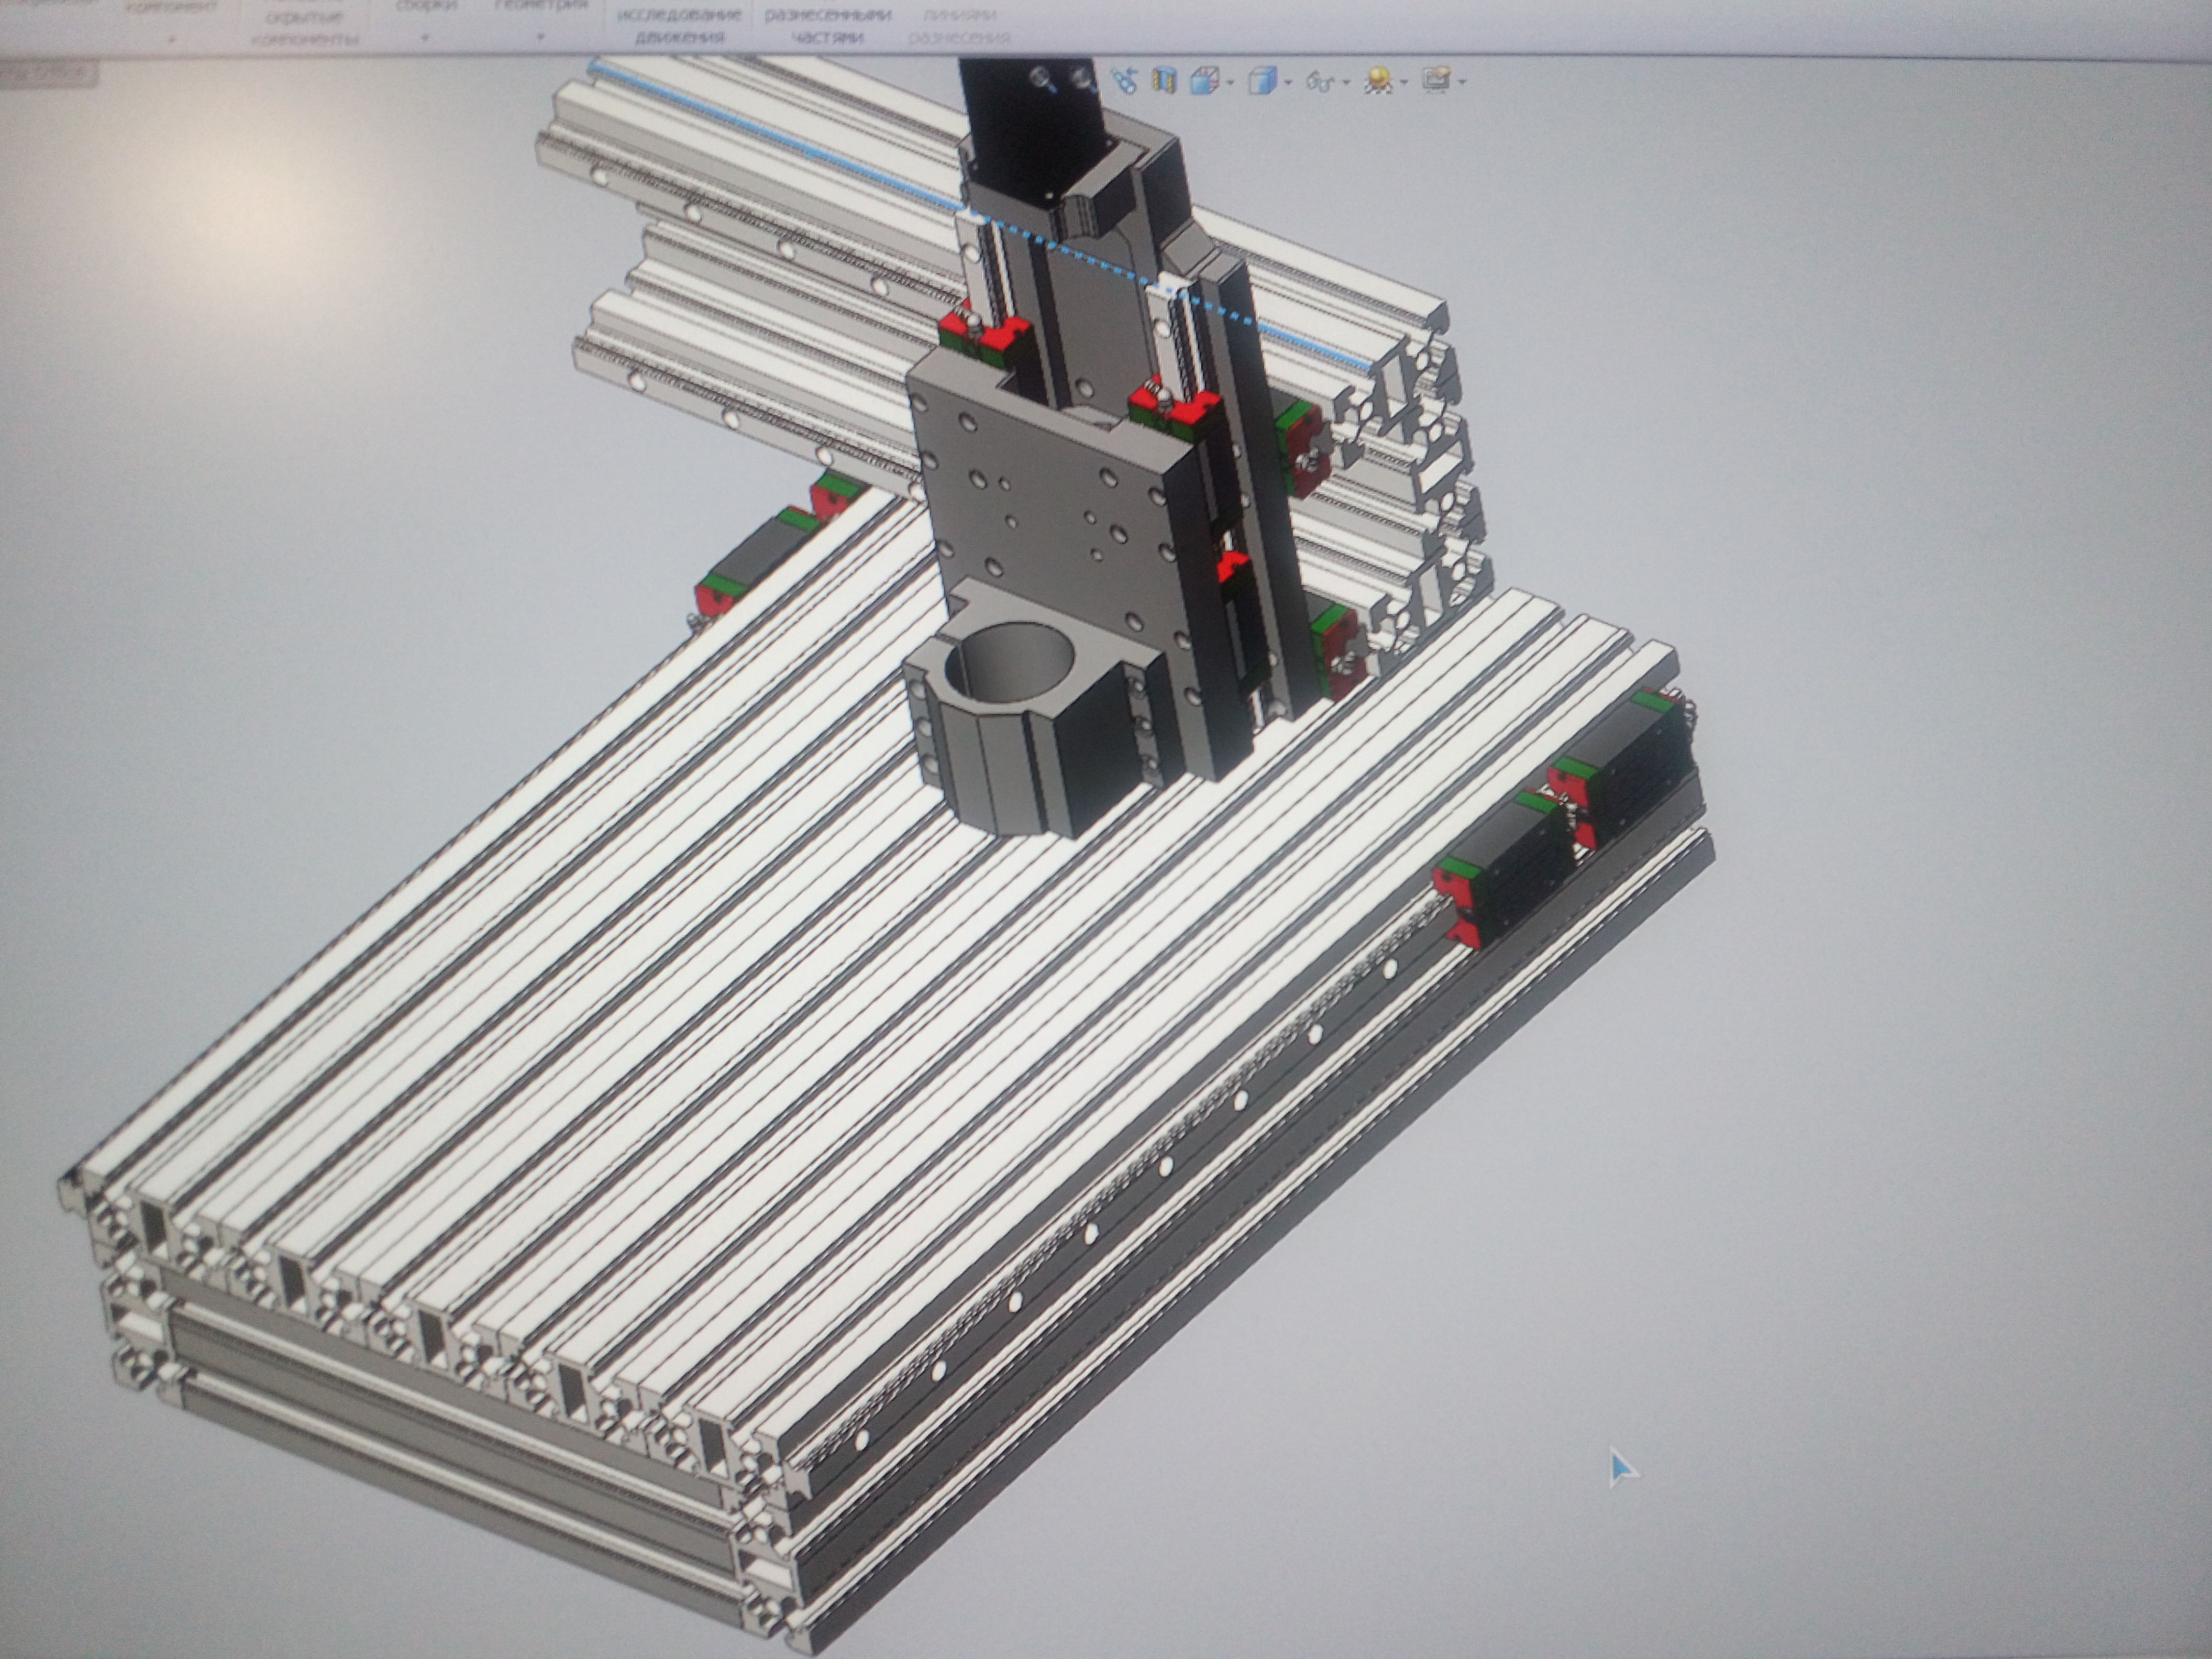Open the View Settings dropdown arrow
The height and width of the screenshot is (1659, 2212).
[1463, 82]
